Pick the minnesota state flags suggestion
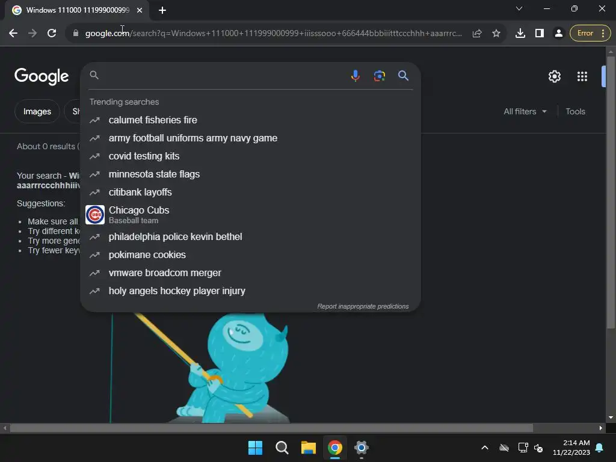Viewport: 616px width, 462px height. (x=250, y=174)
